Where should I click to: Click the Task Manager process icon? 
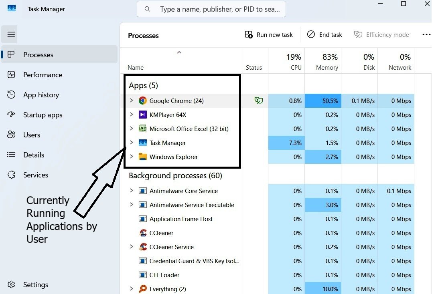coord(143,143)
